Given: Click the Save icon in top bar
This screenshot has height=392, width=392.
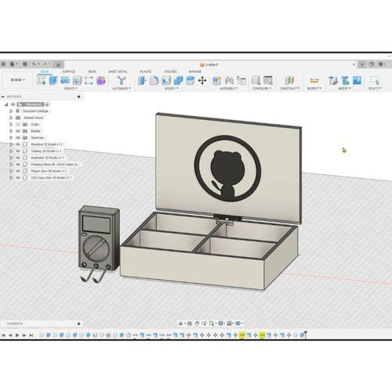Looking at the screenshot, I should 25,64.
